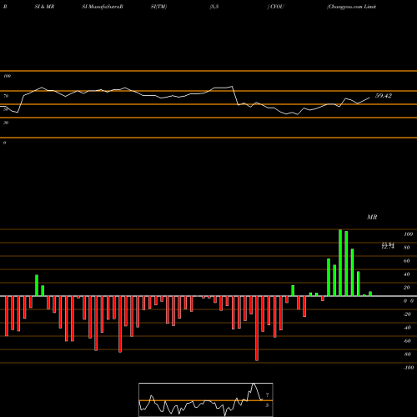Click the '(5,5' parameter text in header

[x=214, y=7]
